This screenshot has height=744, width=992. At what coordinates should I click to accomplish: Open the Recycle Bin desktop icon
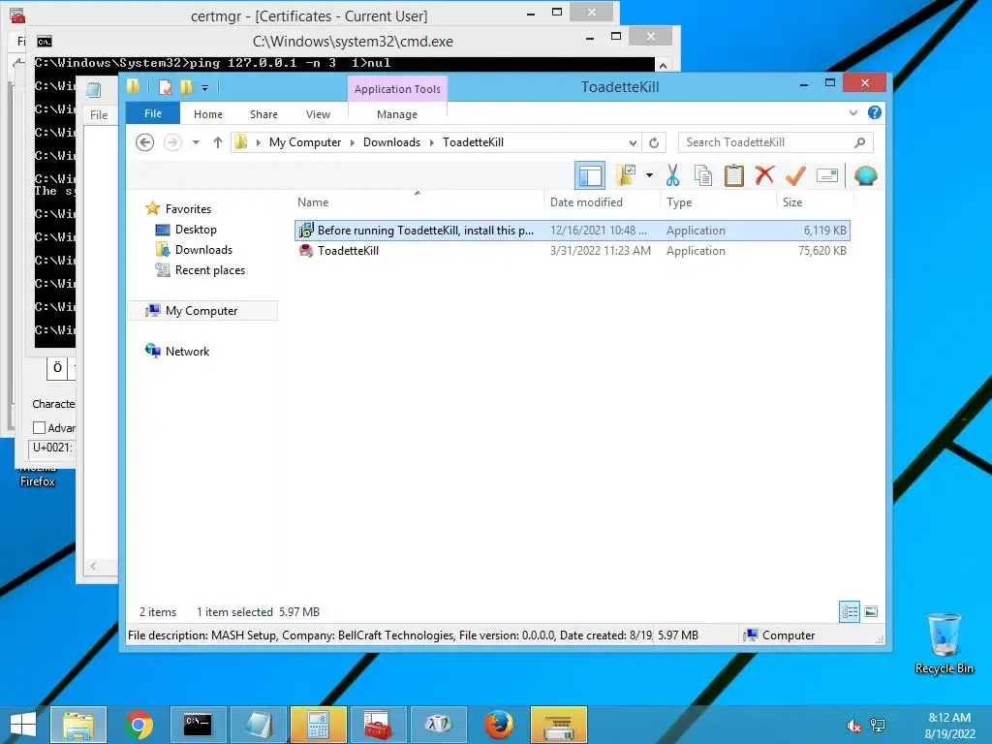click(944, 644)
